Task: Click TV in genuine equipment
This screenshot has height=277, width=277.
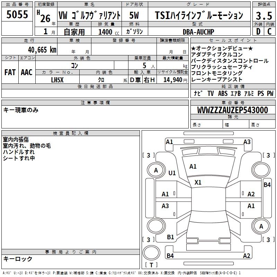Action: [211, 93]
